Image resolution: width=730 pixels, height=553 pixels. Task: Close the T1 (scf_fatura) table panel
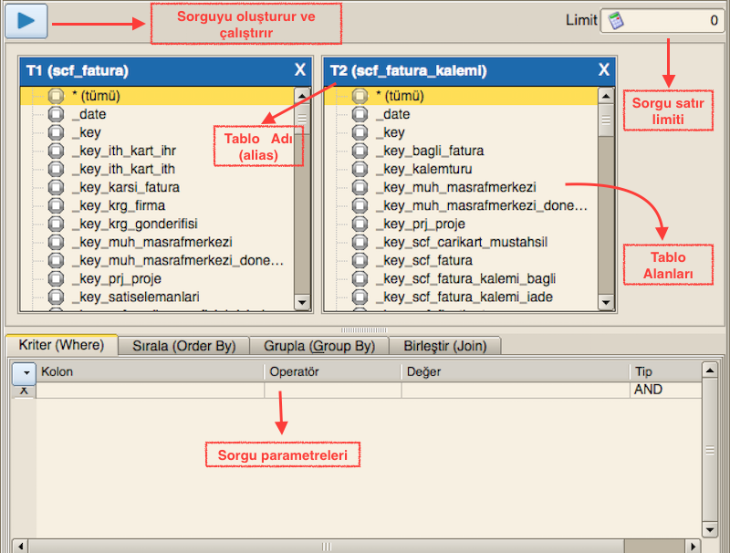(300, 70)
